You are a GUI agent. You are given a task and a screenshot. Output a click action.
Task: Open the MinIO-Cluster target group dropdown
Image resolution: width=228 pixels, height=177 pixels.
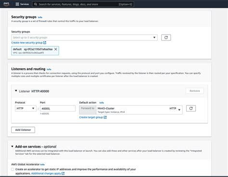pyautogui.click(x=139, y=110)
